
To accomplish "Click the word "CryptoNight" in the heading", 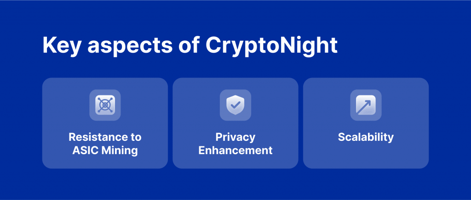I will pyautogui.click(x=271, y=45).
